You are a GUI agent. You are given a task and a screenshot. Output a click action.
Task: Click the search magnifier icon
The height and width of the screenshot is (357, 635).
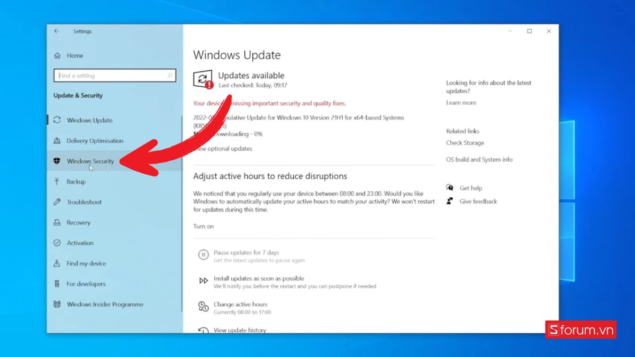pyautogui.click(x=170, y=76)
